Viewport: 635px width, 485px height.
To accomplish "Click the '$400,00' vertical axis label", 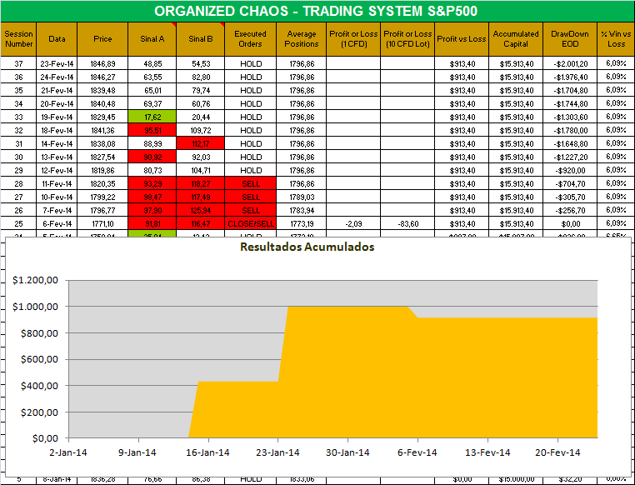I will click(39, 386).
